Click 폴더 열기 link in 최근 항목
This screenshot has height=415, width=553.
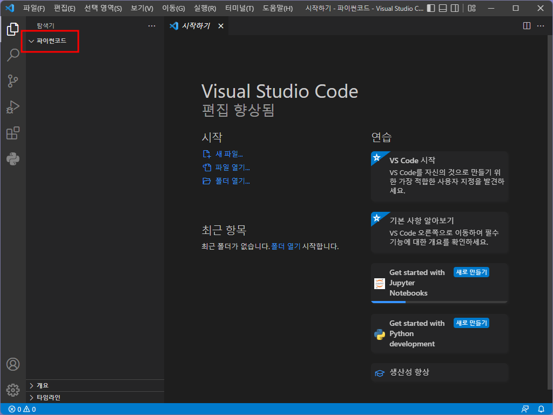click(286, 246)
